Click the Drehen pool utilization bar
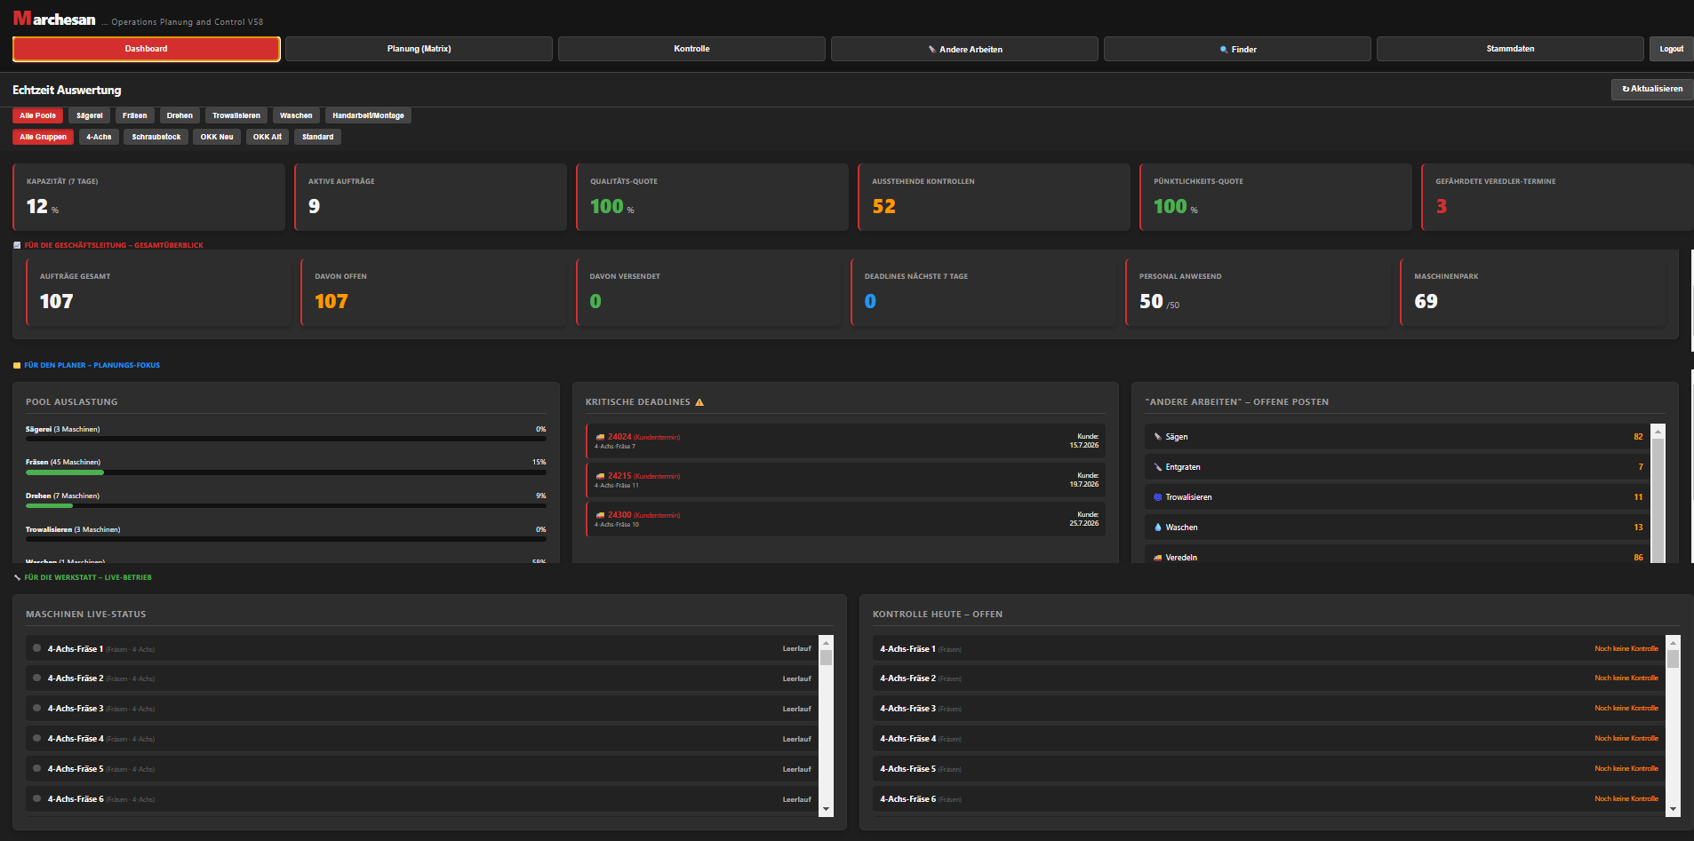1694x841 pixels. (x=286, y=506)
